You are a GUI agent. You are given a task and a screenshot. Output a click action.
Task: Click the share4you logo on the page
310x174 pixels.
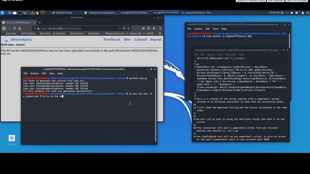click(x=17, y=40)
